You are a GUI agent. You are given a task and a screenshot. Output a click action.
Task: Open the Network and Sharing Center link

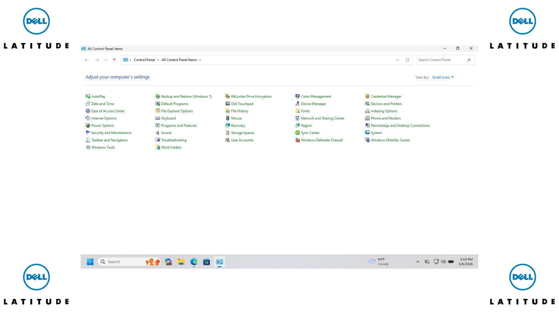click(x=323, y=118)
